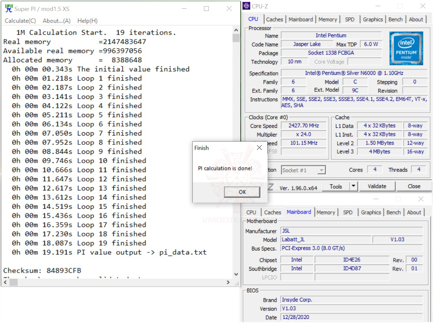Click the BIOS Date 12/28/2020 field
The width and height of the screenshot is (433, 323).
point(352,317)
